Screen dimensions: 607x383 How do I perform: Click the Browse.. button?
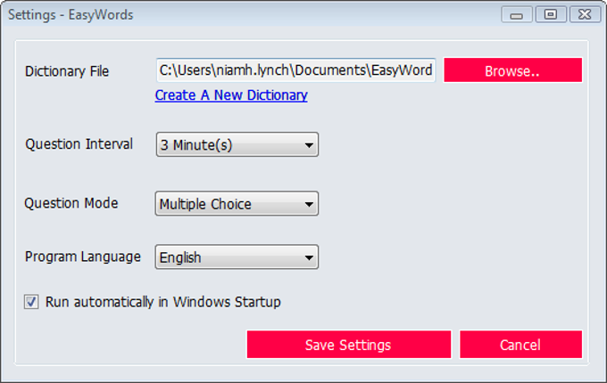(x=512, y=70)
